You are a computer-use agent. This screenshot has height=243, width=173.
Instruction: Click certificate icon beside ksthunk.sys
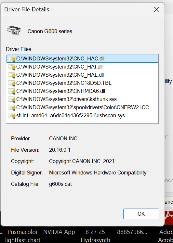tap(12, 99)
